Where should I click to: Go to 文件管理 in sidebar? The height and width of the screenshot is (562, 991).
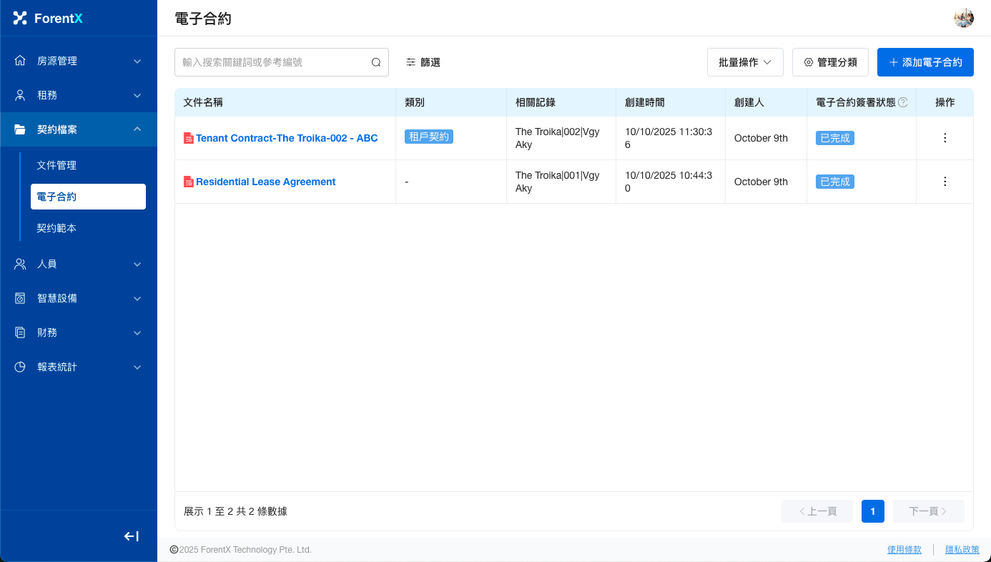pos(57,165)
